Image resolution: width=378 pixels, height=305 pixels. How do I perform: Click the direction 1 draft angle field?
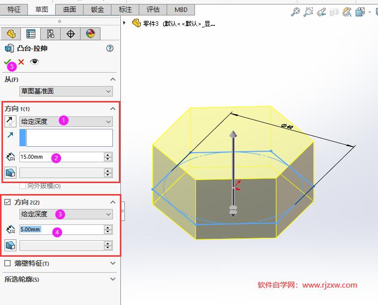pos(62,173)
